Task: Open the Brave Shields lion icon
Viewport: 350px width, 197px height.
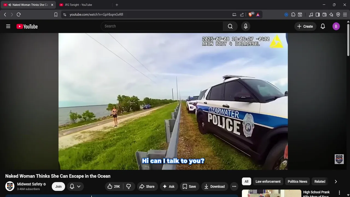Action: pos(250,15)
